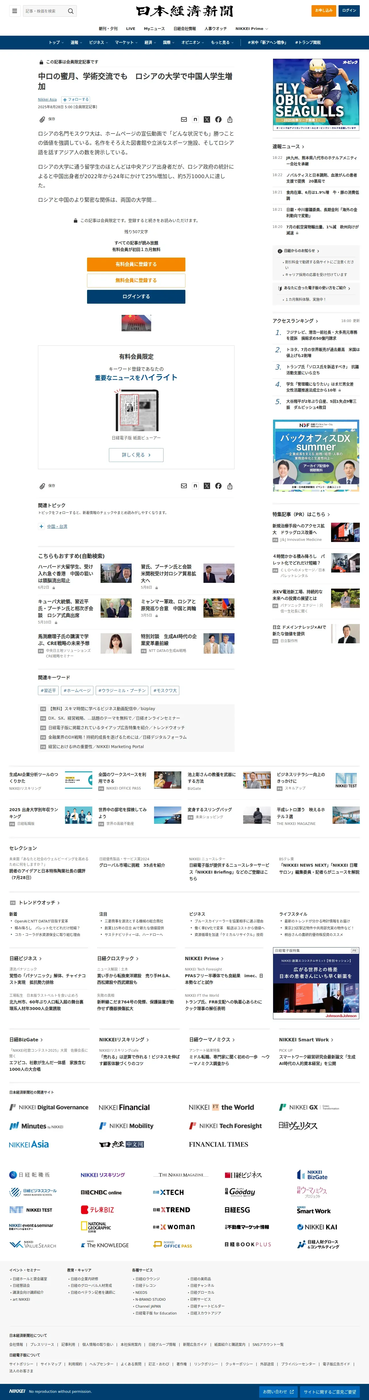Share to X icon under headline
The image size is (369, 1400).
coord(207,119)
